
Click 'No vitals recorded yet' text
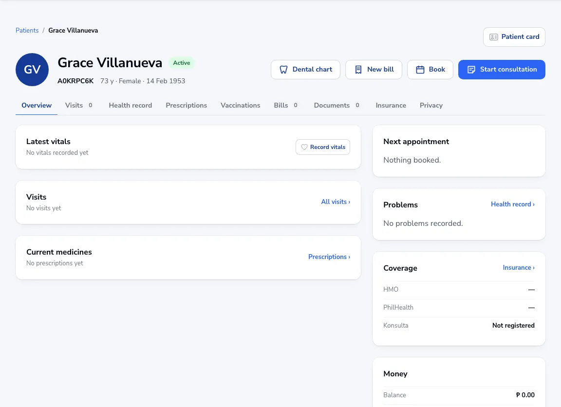tap(57, 153)
